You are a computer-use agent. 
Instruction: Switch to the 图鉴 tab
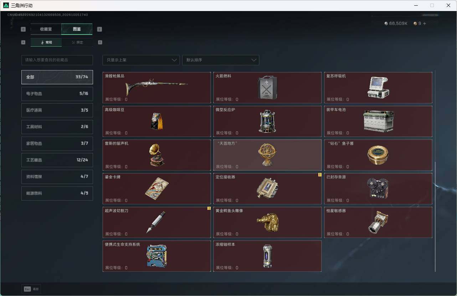click(77, 29)
